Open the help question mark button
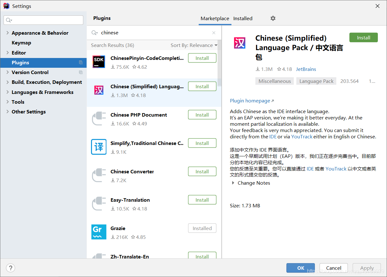Screen dimensions: 387x277 [10, 268]
